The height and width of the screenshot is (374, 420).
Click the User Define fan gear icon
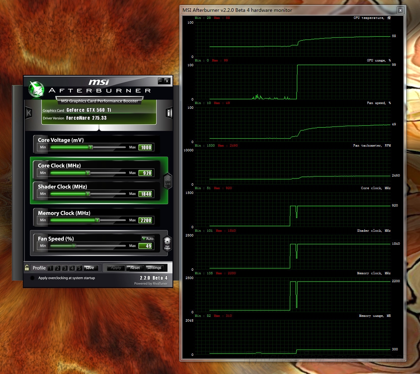[x=167, y=243]
